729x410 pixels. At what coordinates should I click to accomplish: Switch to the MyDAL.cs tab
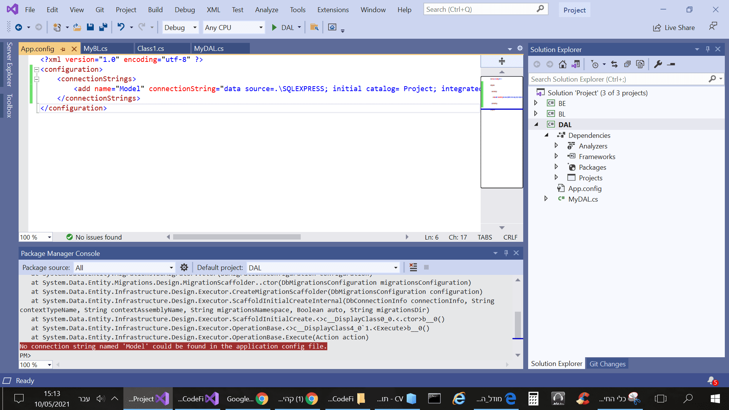[209, 49]
